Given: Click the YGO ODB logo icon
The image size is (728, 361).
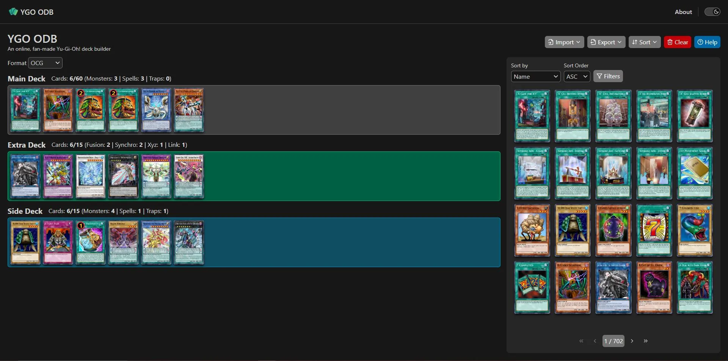Looking at the screenshot, I should coord(13,12).
